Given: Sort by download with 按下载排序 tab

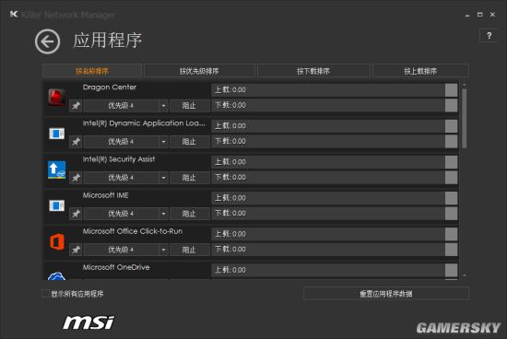Looking at the screenshot, I should tap(313, 71).
